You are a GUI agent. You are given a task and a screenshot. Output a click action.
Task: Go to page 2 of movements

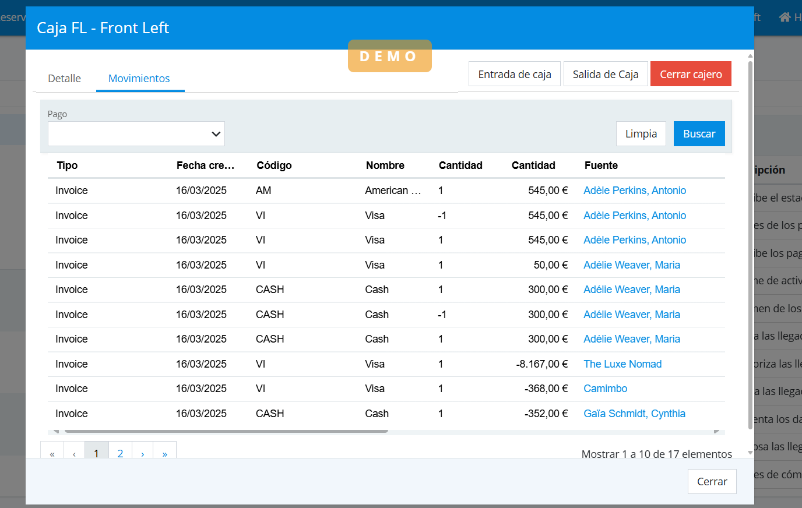point(120,453)
